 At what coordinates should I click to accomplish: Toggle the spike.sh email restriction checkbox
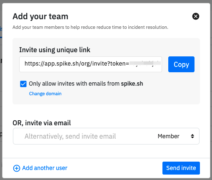click(23, 84)
